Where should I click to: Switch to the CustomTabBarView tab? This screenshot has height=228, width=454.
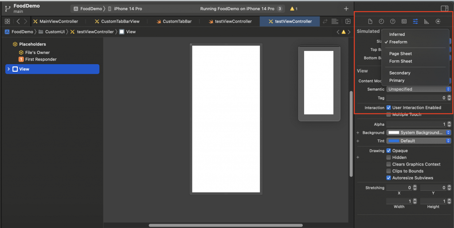tap(117, 21)
